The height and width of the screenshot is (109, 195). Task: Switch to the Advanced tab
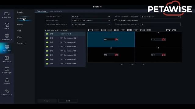point(56,11)
